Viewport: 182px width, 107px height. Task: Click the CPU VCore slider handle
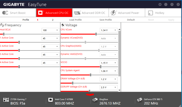tap(96, 34)
